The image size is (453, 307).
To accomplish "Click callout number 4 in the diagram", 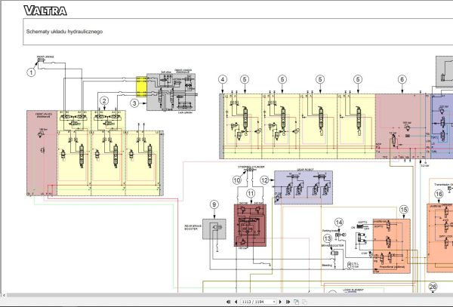I will pyautogui.click(x=223, y=79).
